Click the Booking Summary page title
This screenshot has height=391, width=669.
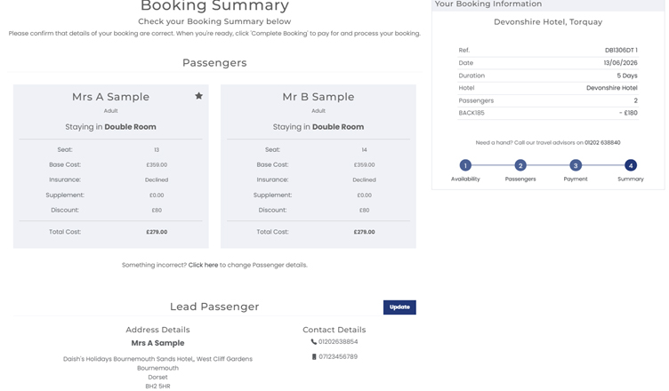click(214, 5)
